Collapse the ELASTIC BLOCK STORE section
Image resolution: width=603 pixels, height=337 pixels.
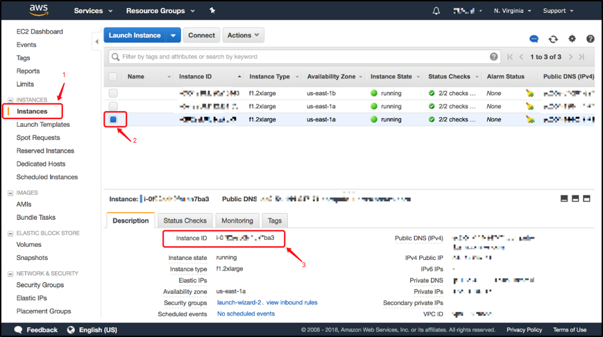10,233
